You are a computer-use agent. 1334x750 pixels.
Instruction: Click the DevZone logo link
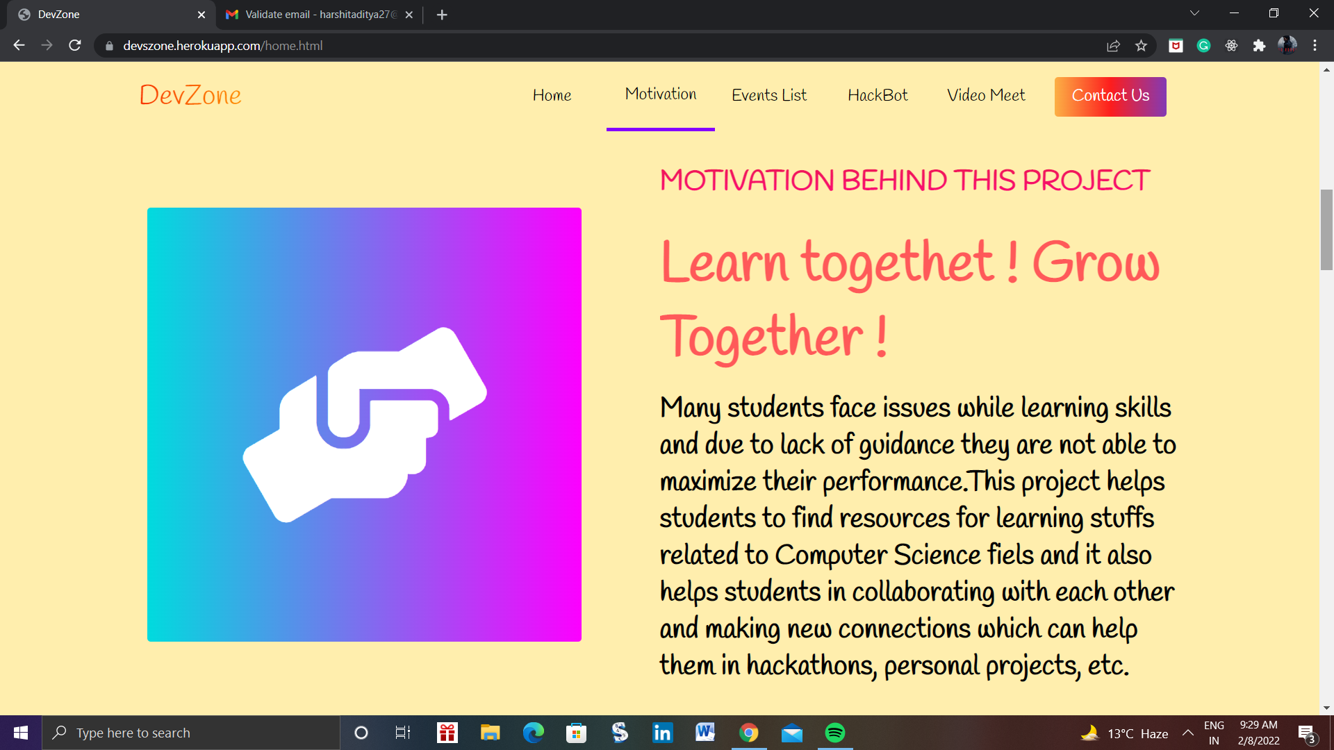190,95
